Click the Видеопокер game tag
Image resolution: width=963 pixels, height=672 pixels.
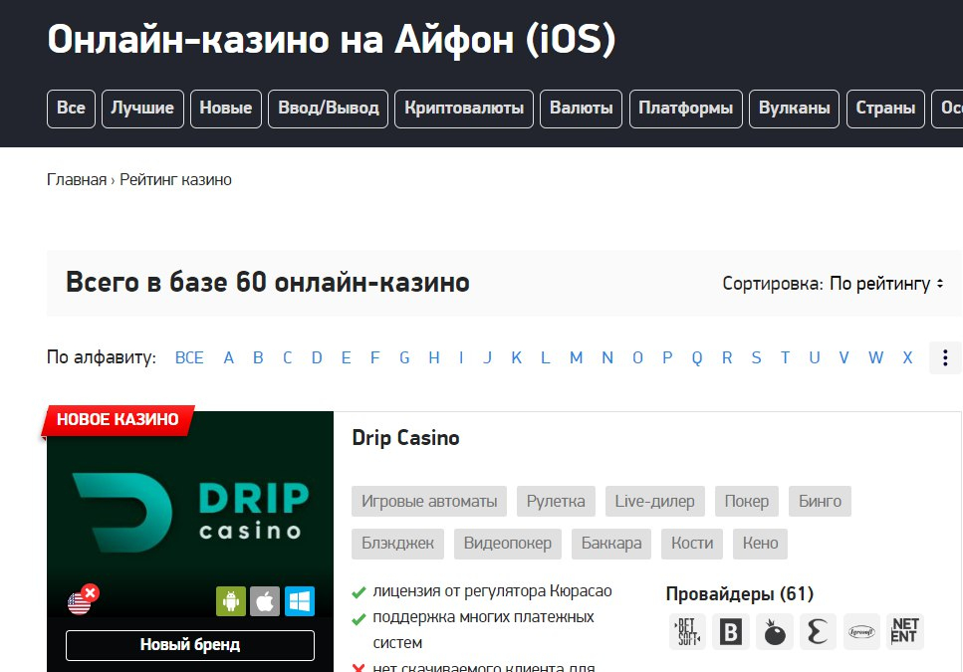point(508,544)
